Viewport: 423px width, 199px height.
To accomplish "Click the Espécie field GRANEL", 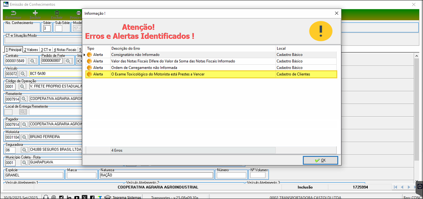I will click(x=34, y=175).
